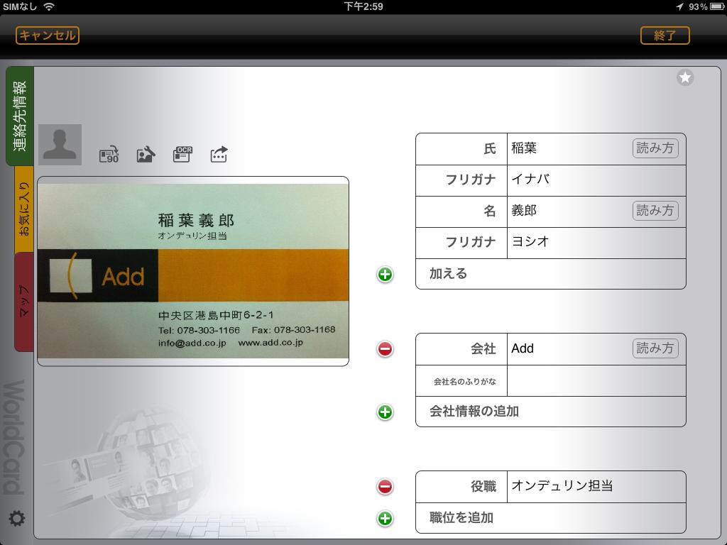Remove the 役職 job title entry

(x=385, y=487)
